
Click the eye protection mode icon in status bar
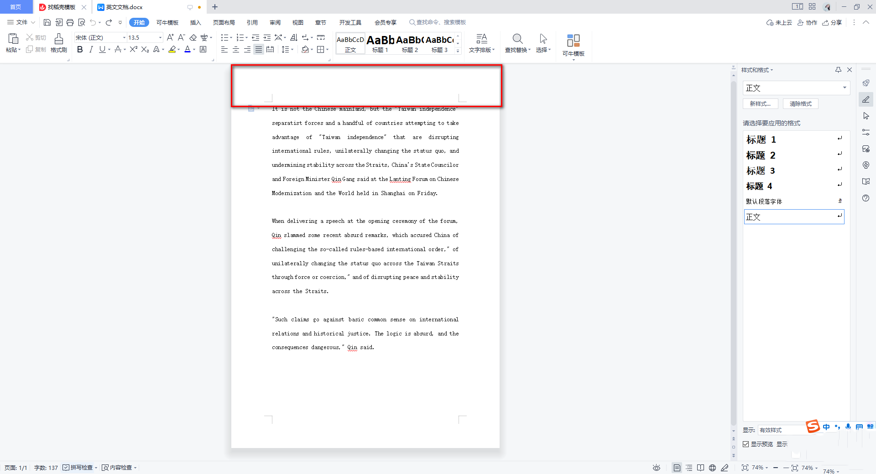pyautogui.click(x=656, y=468)
